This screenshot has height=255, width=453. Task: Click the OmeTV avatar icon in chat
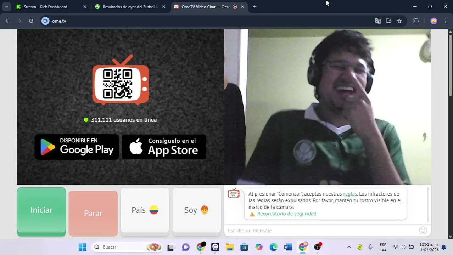234,193
